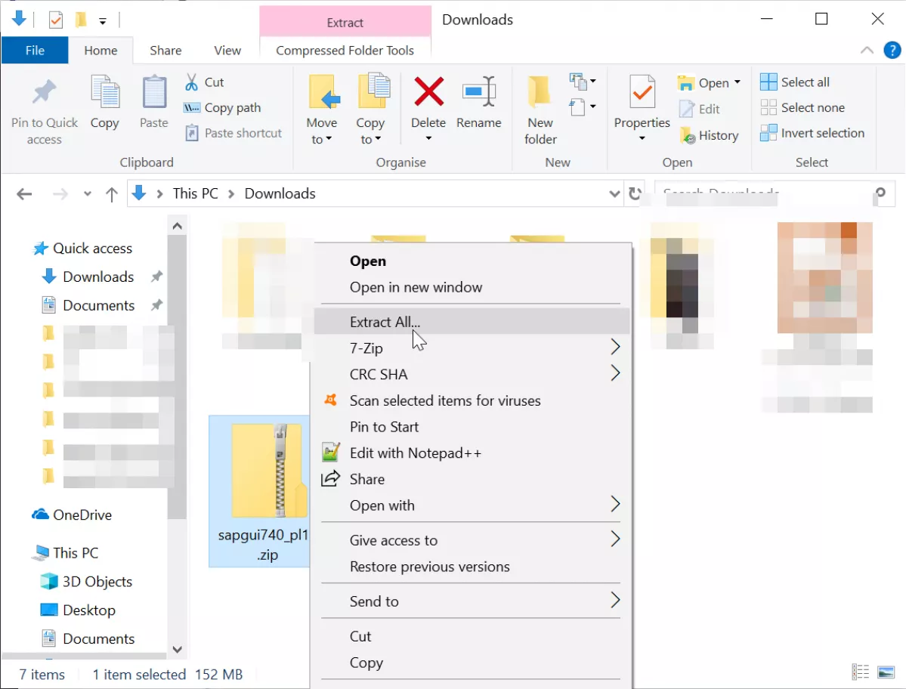Image resolution: width=906 pixels, height=689 pixels.
Task: Click Share in context menu
Action: (472, 480)
